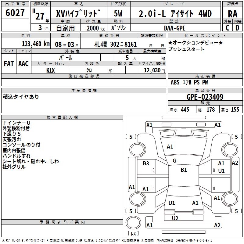Click note シート切れ・破れ中、しわ
Viewport: 244px width, 244px height.
point(31,161)
